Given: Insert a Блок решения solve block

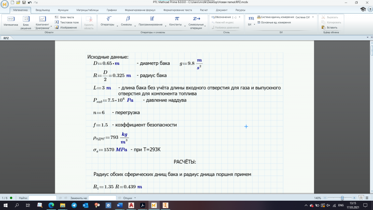Looking at the screenshot, I should (x=26, y=23).
